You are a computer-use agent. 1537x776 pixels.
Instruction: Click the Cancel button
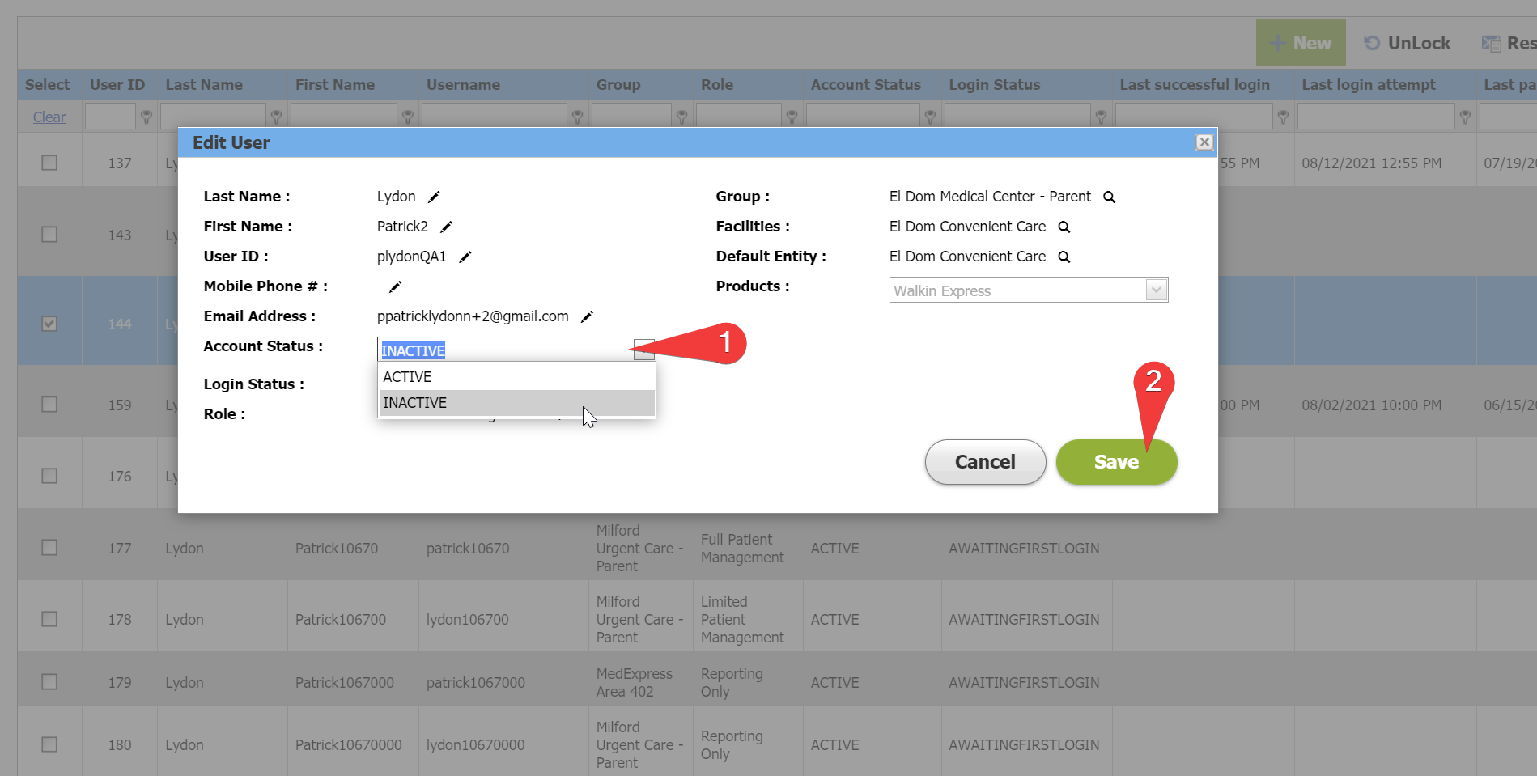[x=984, y=462]
